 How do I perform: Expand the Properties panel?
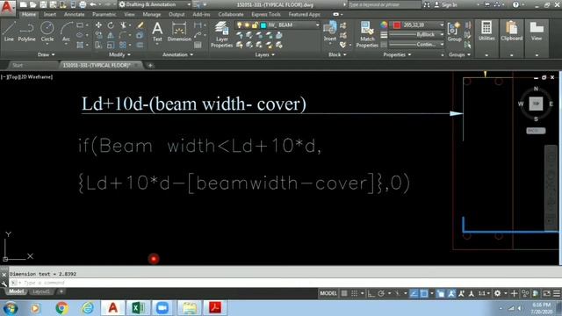[397, 54]
